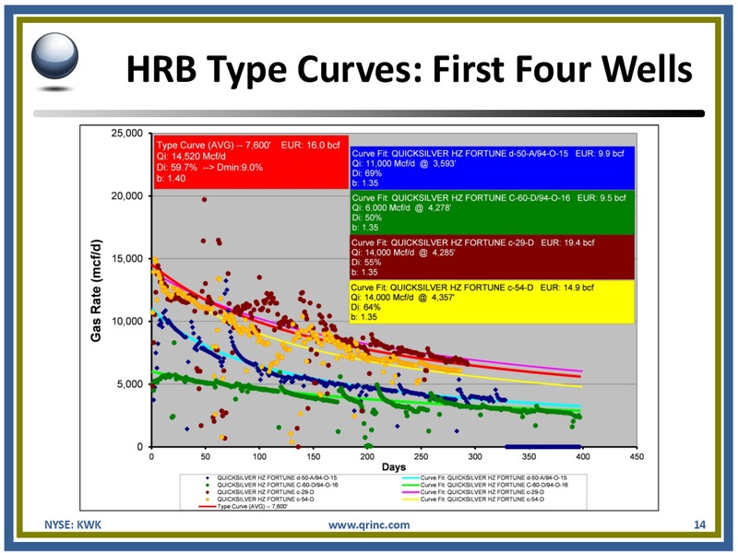This screenshot has width=738, height=553.
Task: Select the red Type Curve (AVG) info box
Action: (x=250, y=162)
